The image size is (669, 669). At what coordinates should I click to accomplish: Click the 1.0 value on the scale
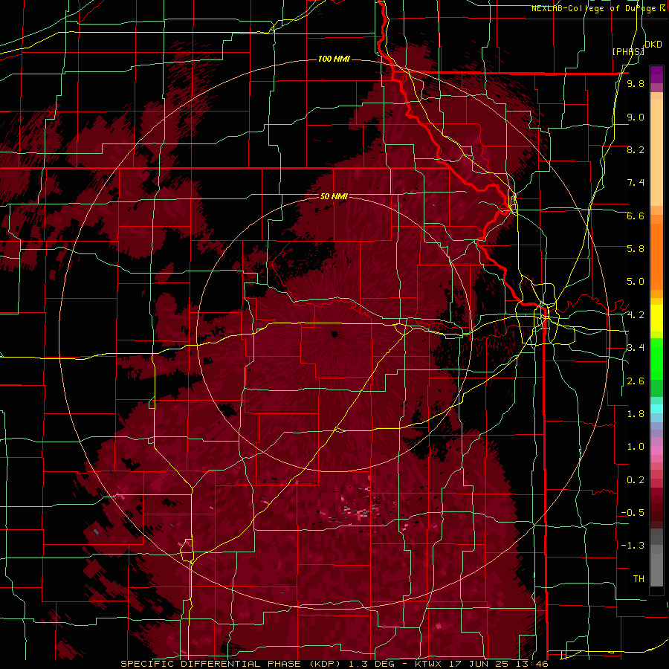[x=636, y=447]
